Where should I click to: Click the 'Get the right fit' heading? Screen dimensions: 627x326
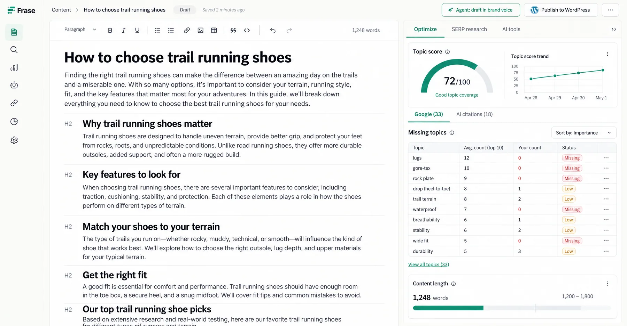coord(115,275)
